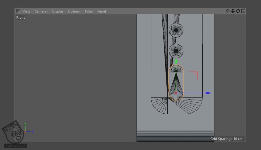Click the viewport grip handle icon
This screenshot has width=261, height=150.
click(18, 11)
